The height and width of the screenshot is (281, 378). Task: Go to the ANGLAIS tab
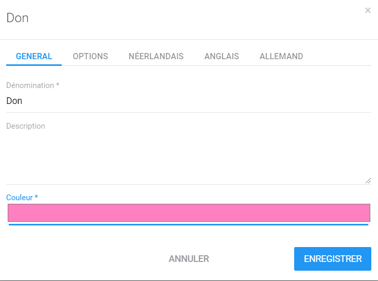[222, 57]
